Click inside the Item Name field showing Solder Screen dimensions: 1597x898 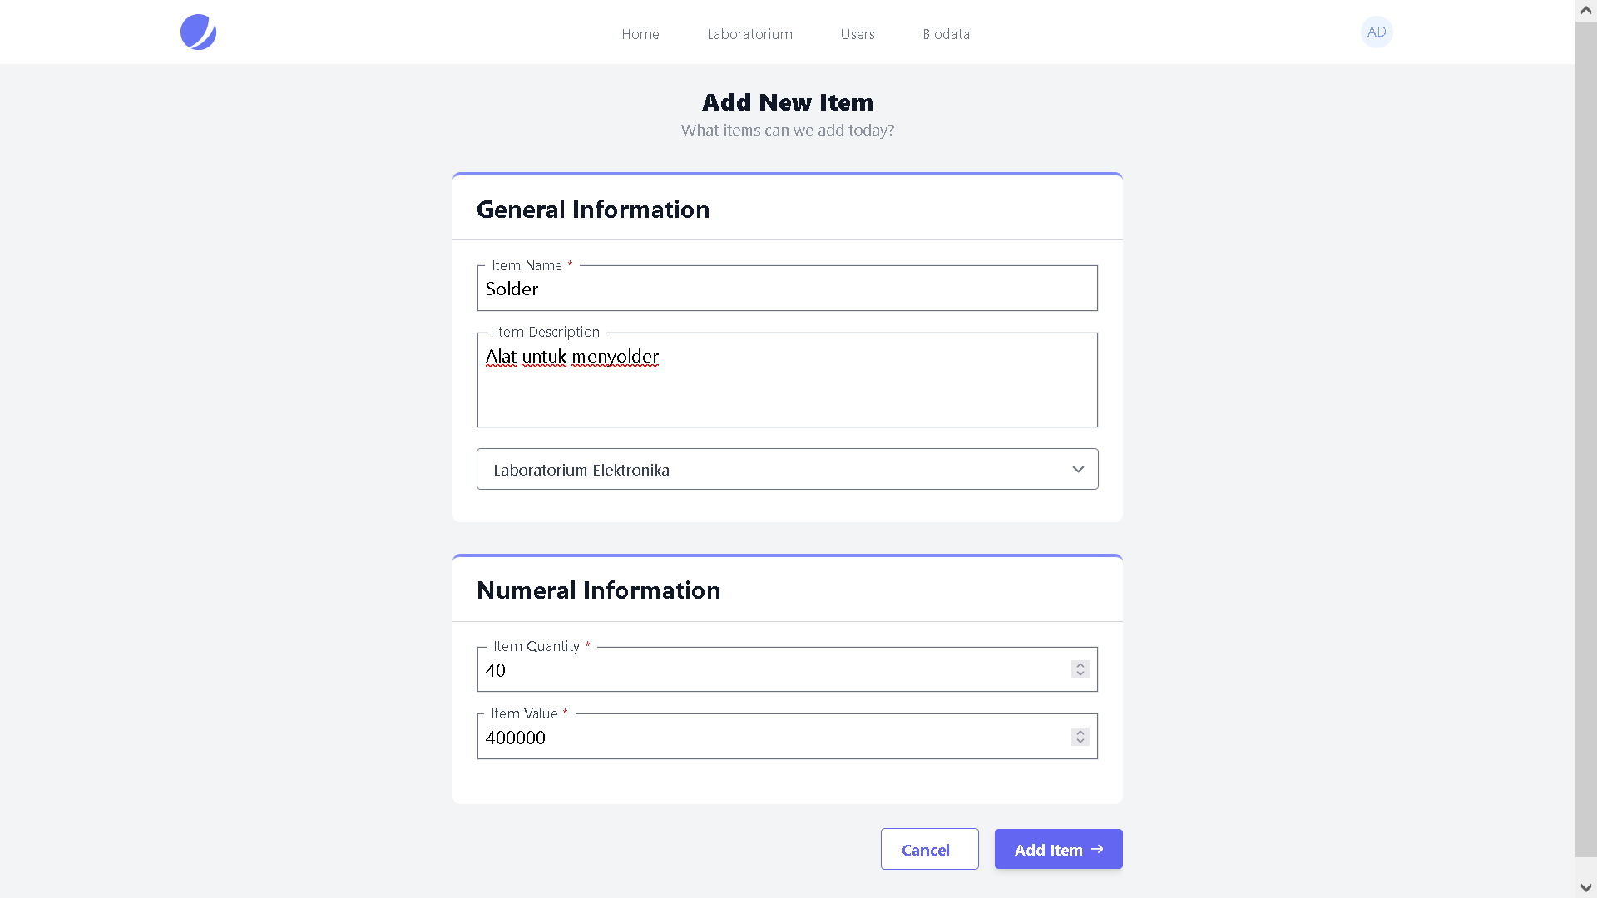pyautogui.click(x=787, y=288)
